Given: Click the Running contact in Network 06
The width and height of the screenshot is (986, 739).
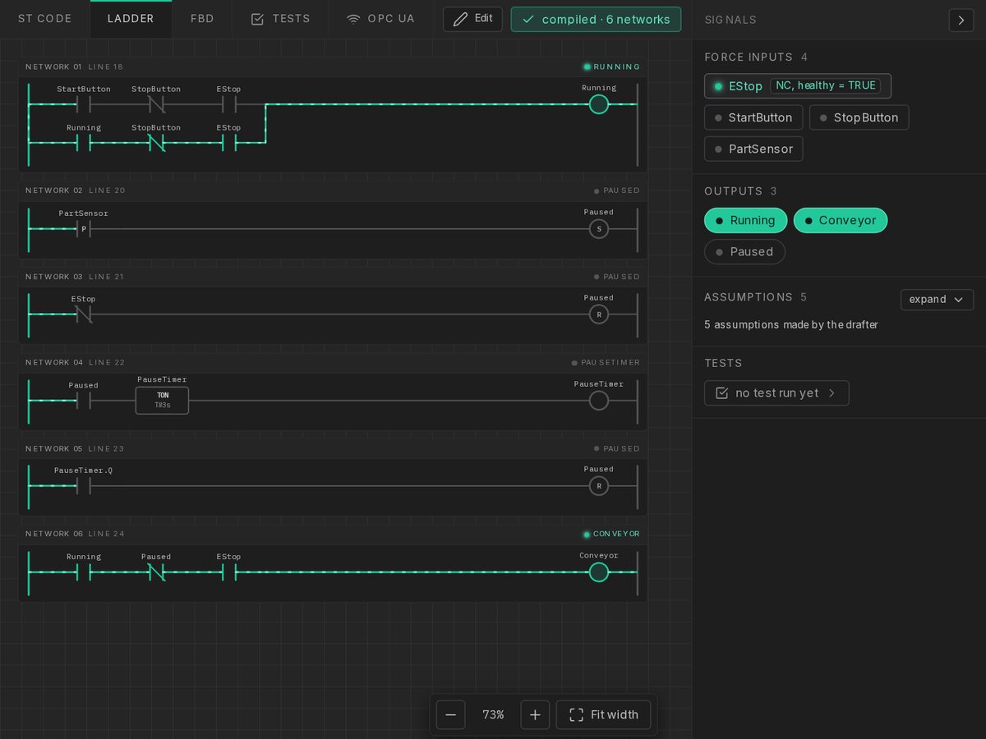Looking at the screenshot, I should pos(83,572).
